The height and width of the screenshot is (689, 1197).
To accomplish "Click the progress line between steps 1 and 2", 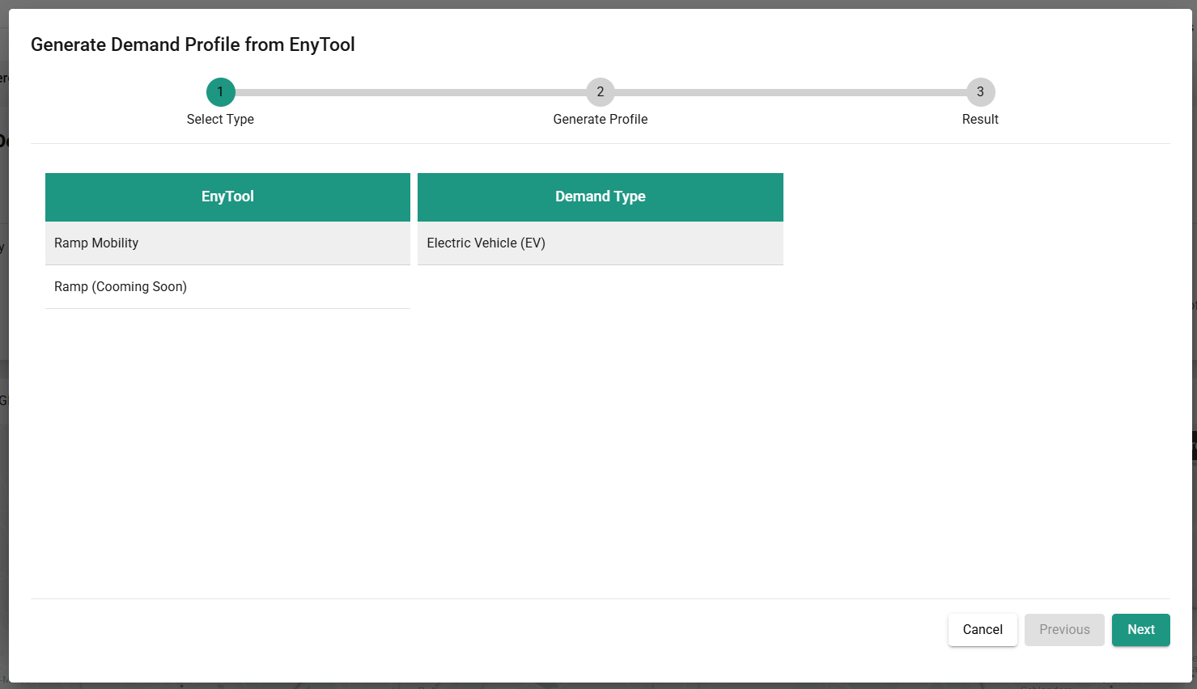I will pyautogui.click(x=410, y=92).
